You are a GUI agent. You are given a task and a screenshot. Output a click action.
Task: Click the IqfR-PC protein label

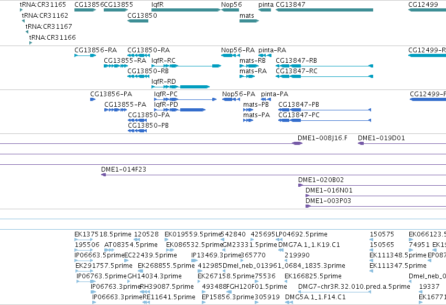(x=166, y=94)
